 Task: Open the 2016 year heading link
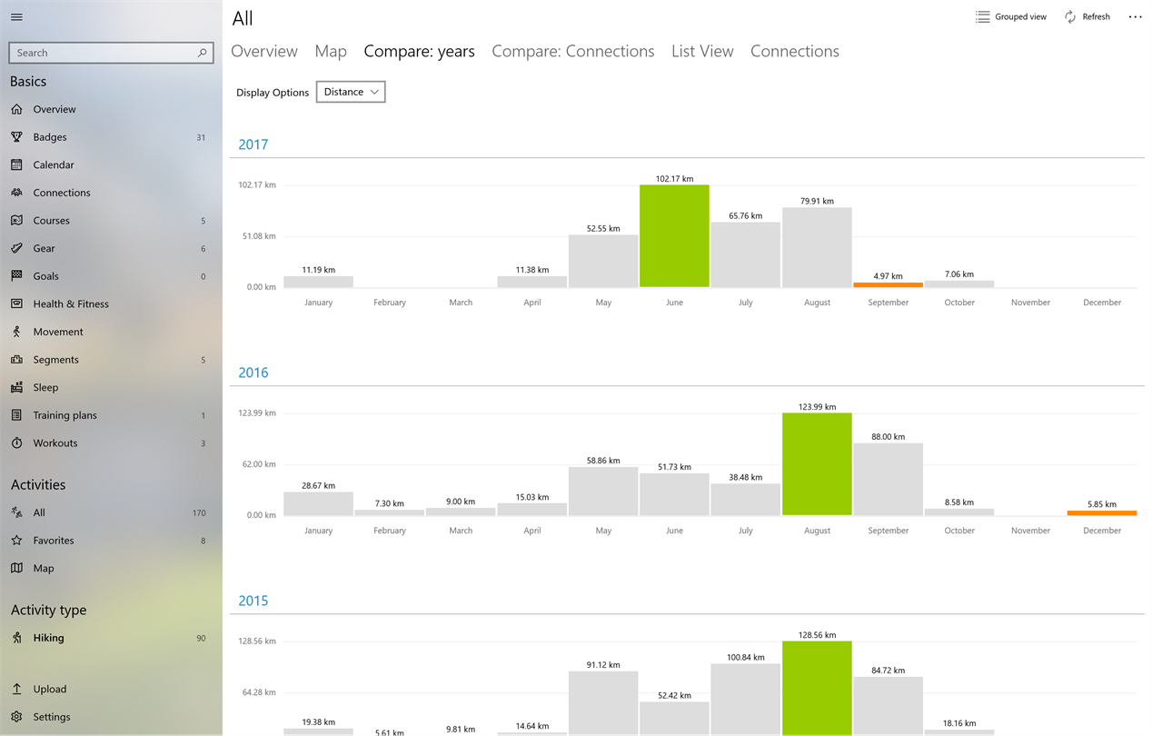click(x=253, y=373)
